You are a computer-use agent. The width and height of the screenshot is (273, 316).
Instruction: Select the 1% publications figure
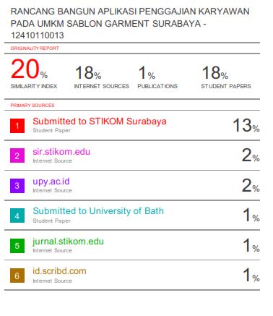(x=147, y=73)
